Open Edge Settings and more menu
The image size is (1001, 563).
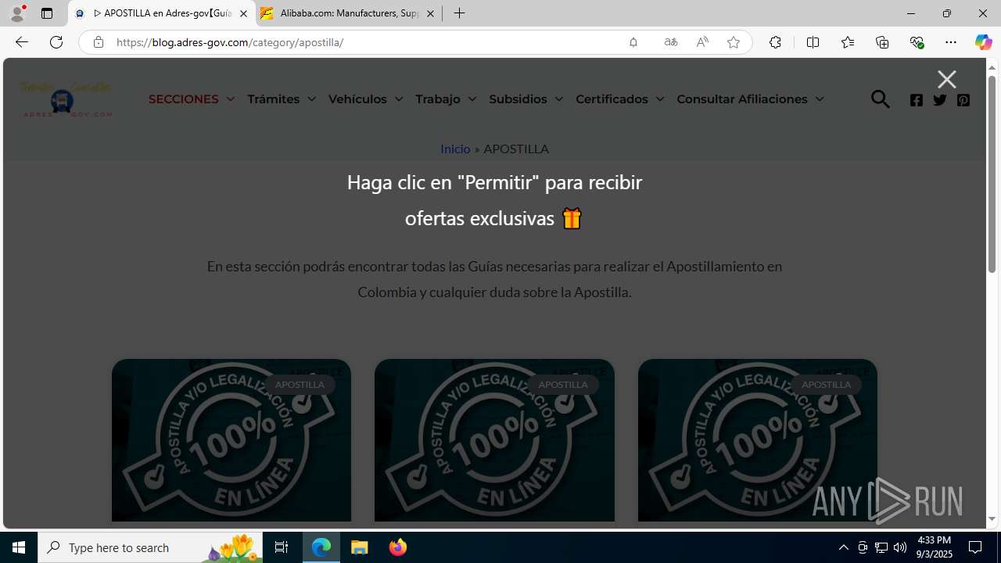(951, 42)
